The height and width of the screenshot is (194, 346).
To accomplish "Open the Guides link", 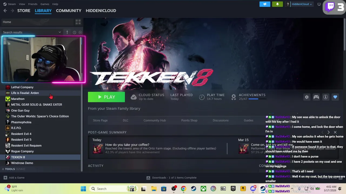I will coord(248,120).
